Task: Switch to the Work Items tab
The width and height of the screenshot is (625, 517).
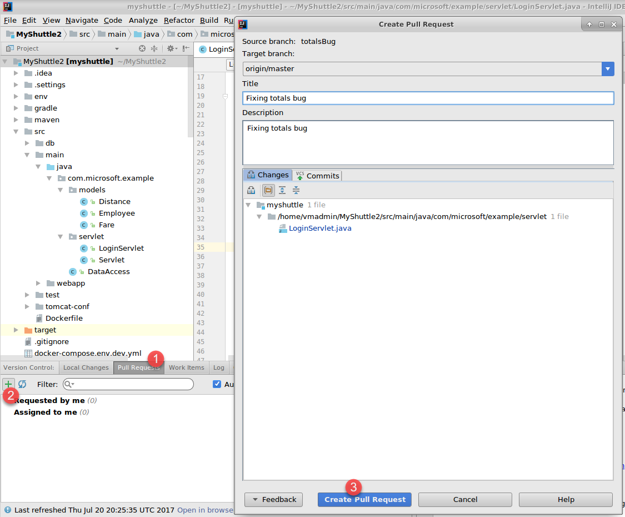Action: (187, 367)
